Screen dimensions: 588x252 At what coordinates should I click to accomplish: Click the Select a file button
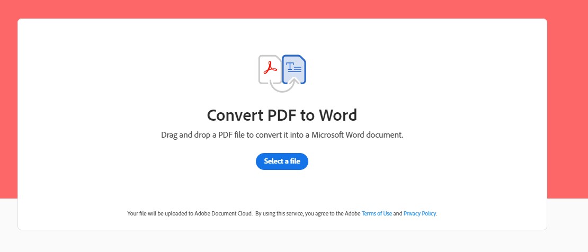pos(282,161)
